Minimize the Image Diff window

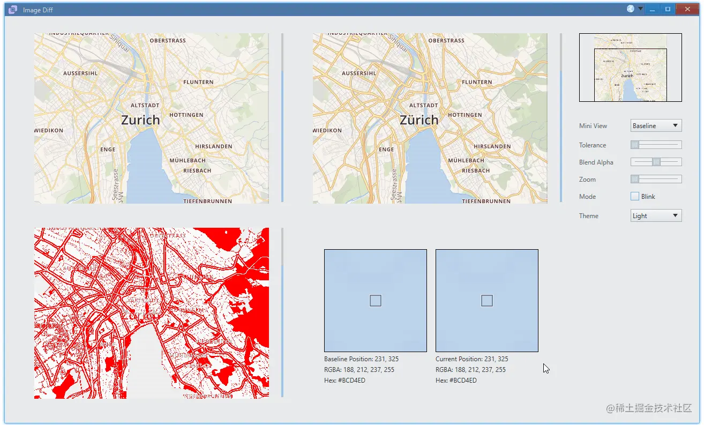[652, 9]
